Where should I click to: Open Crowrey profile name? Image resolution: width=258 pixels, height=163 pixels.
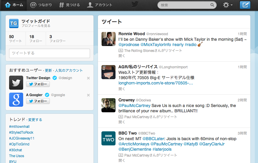[x=127, y=100]
